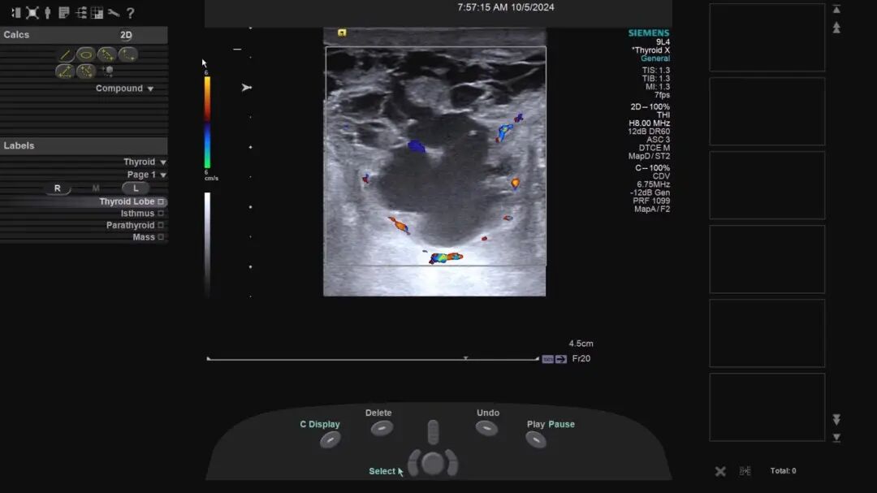The height and width of the screenshot is (493, 877).
Task: Click the H8.00 MHz frequency value
Action: coord(650,123)
